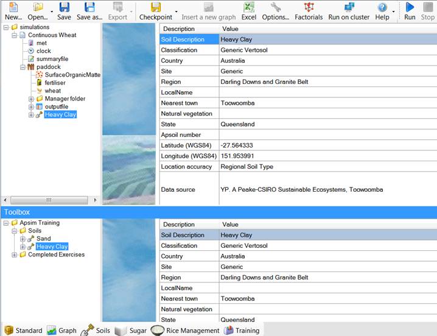Select the Continuous Wheat simulation node
The width and height of the screenshot is (437, 336).
click(52, 35)
